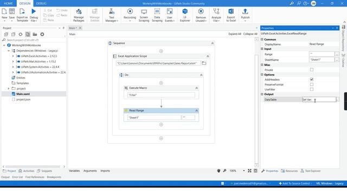Click Undo in ribbon
Image resolution: width=347 pixels, height=195 pixels.
click(x=62, y=10)
